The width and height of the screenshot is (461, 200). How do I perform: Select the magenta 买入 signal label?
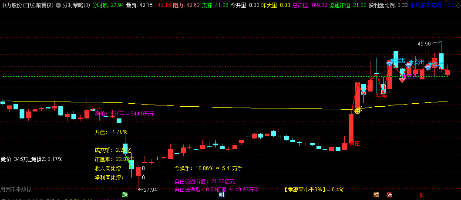pos(412,77)
